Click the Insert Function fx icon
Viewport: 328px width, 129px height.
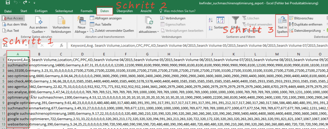[61, 45]
